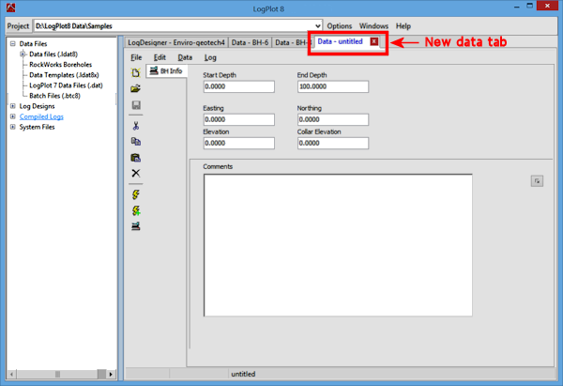Switch to the LogDesigner - Enviro-geotech4 tab

click(176, 43)
